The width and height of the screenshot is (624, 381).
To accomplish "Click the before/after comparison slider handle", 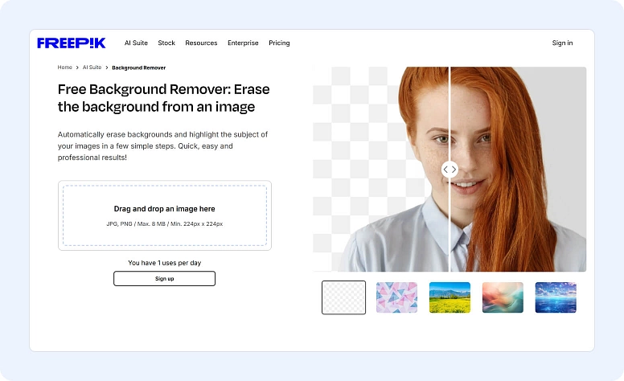I will 450,170.
